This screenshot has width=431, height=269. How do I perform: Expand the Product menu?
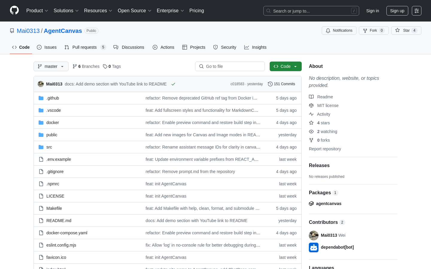tap(37, 11)
